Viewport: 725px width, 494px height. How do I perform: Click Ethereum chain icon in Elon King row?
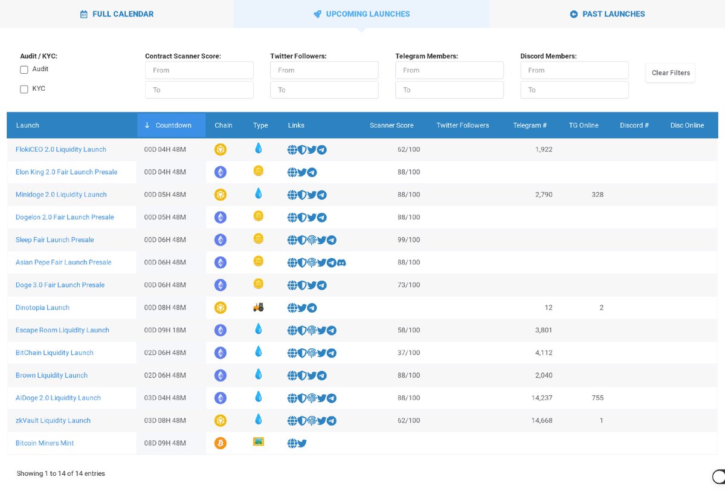coord(221,172)
